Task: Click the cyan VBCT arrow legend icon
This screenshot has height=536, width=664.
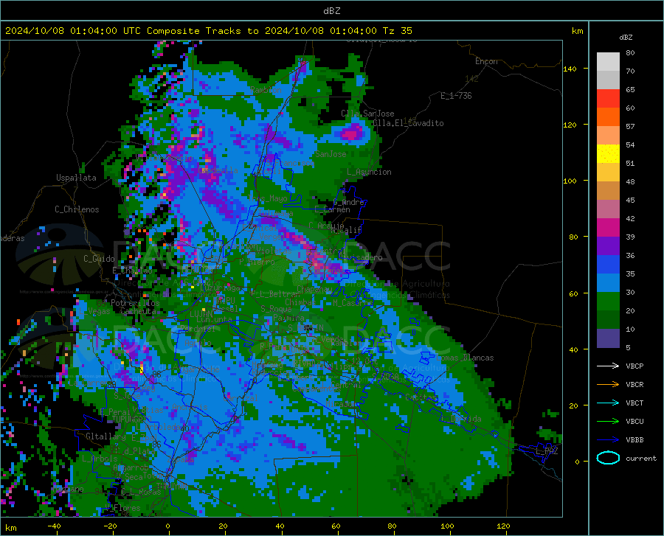Action: tap(608, 403)
